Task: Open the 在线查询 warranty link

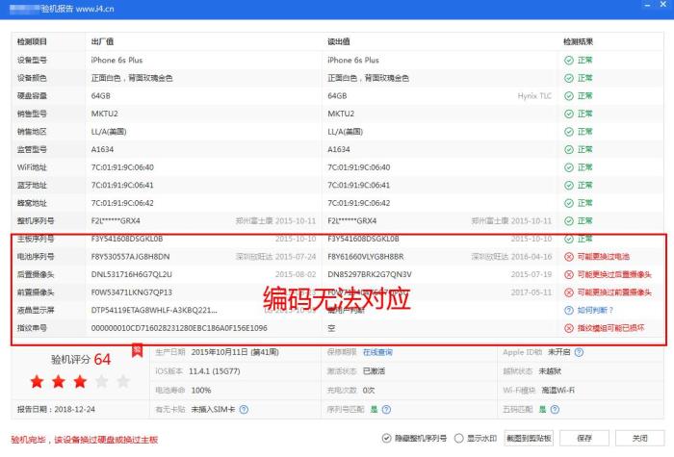Action: click(x=377, y=352)
